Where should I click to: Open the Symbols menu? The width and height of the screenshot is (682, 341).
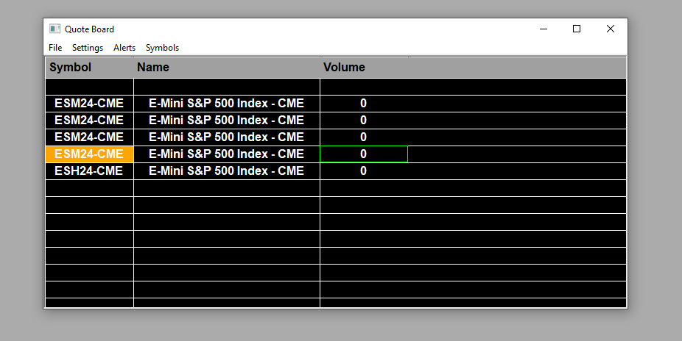click(162, 48)
